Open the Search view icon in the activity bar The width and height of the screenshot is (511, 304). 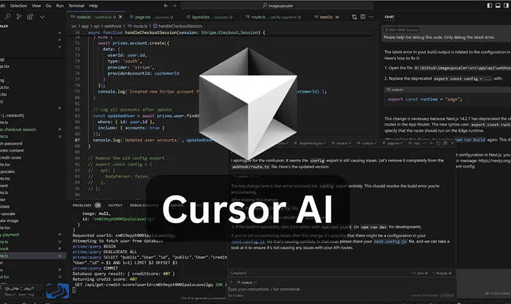(8, 17)
